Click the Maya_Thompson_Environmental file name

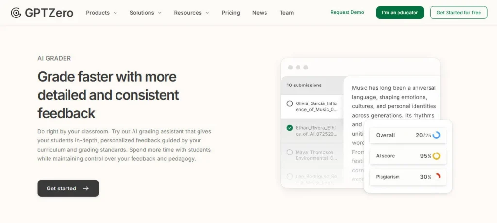[316, 155]
